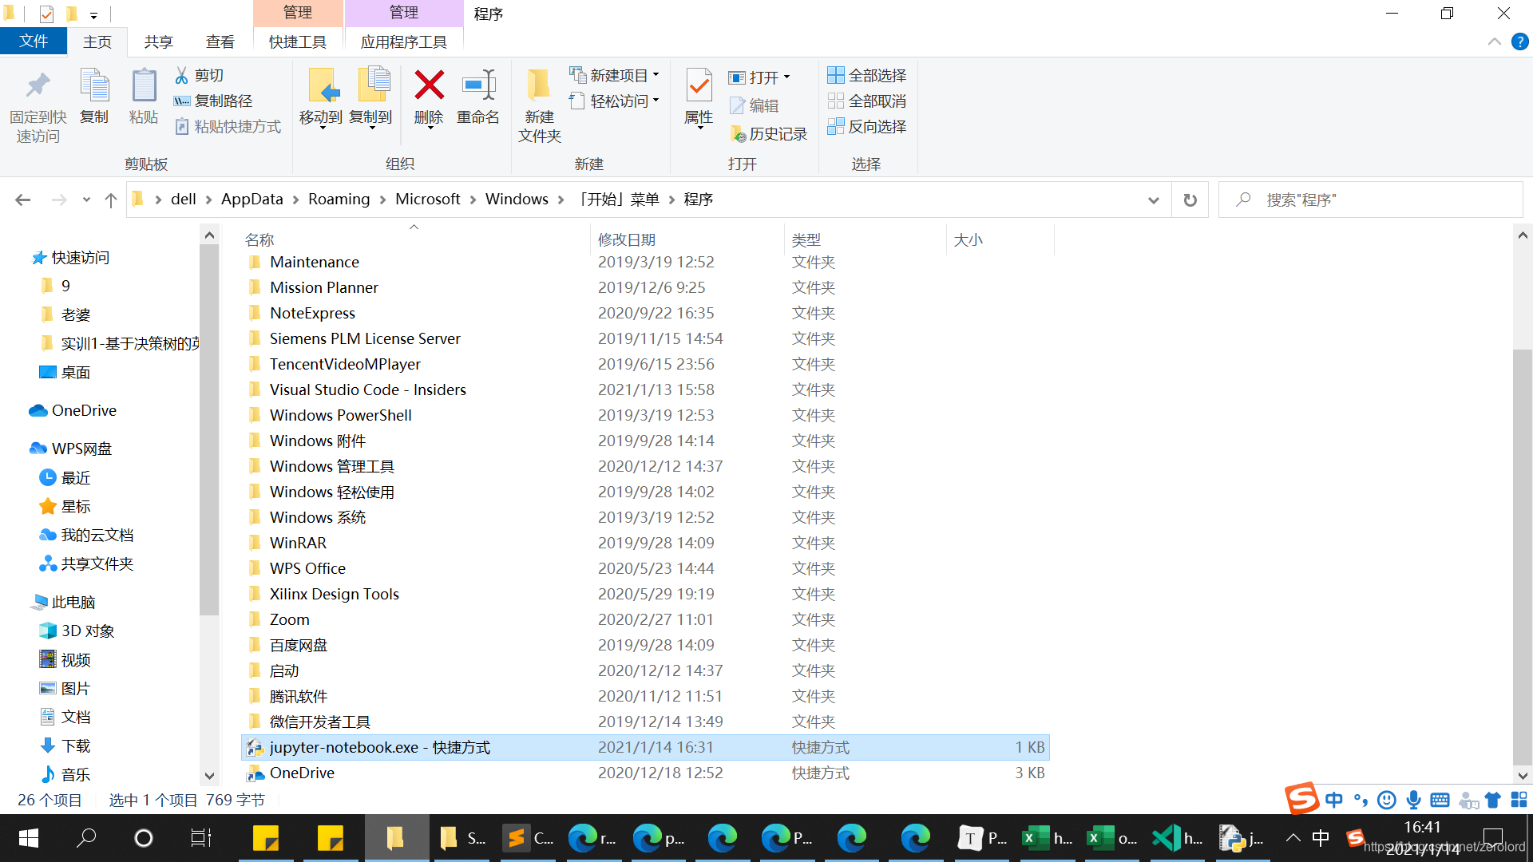Sort files by the Type column header
This screenshot has height=862, width=1533.
tap(866, 239)
